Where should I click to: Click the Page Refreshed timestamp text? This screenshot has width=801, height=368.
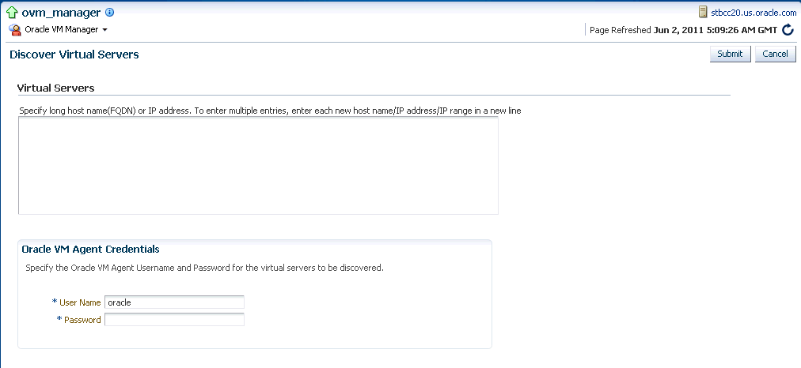pyautogui.click(x=684, y=30)
